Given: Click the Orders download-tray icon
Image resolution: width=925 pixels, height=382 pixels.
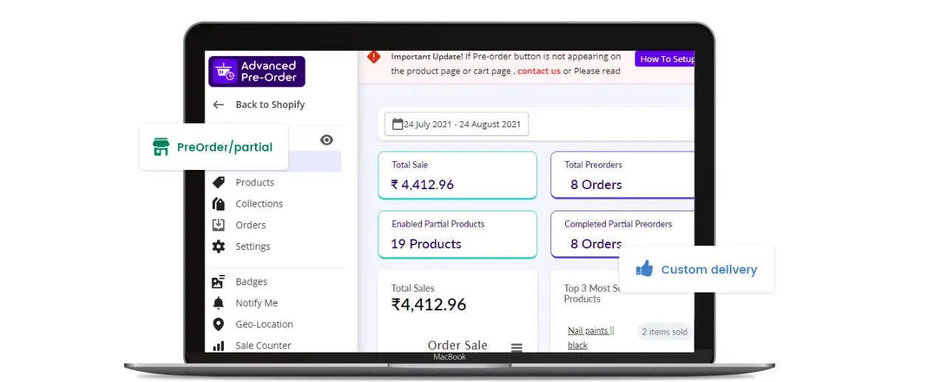Looking at the screenshot, I should coord(218,225).
